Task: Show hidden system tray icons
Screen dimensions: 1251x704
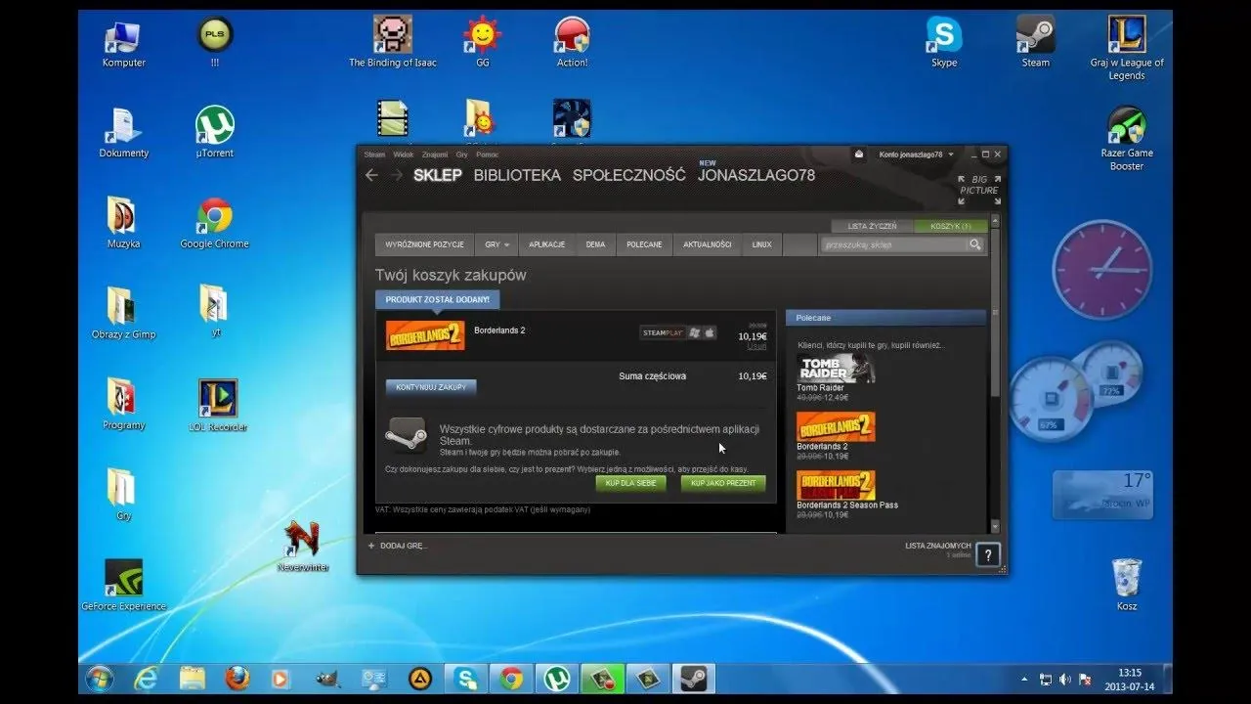Action: (x=1024, y=679)
